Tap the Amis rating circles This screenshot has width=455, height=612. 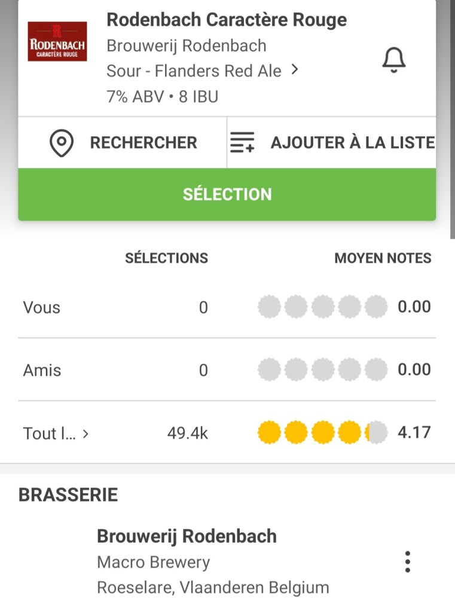coord(322,370)
